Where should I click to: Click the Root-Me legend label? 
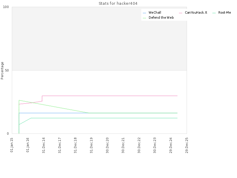225,12
